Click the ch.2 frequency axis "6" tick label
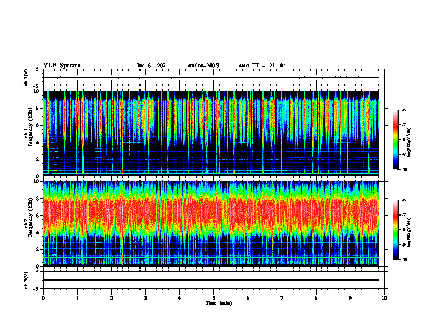Viewport: 433px width, 334px height. pyautogui.click(x=38, y=216)
